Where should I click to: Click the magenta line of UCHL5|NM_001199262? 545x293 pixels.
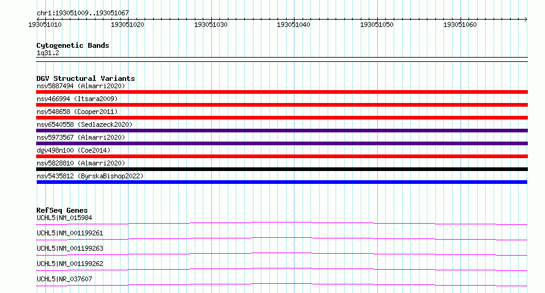click(x=282, y=269)
